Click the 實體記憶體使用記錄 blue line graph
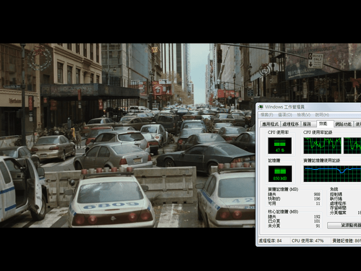361x271 pixels. click(332, 174)
